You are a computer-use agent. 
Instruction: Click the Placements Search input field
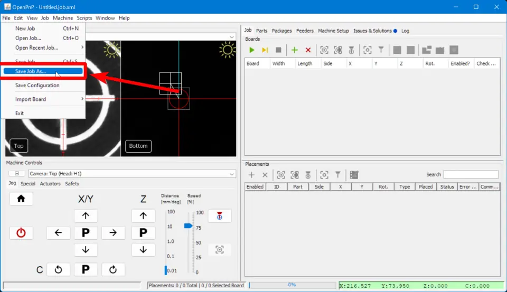[470, 174]
